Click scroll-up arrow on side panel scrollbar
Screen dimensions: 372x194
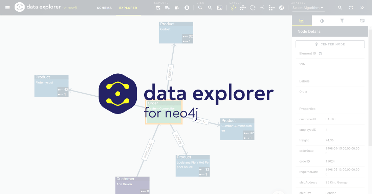point(370,28)
